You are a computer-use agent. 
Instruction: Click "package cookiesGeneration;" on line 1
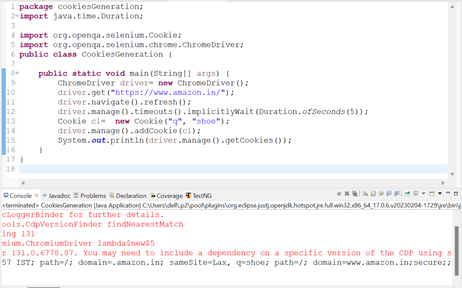pyautogui.click(x=81, y=6)
